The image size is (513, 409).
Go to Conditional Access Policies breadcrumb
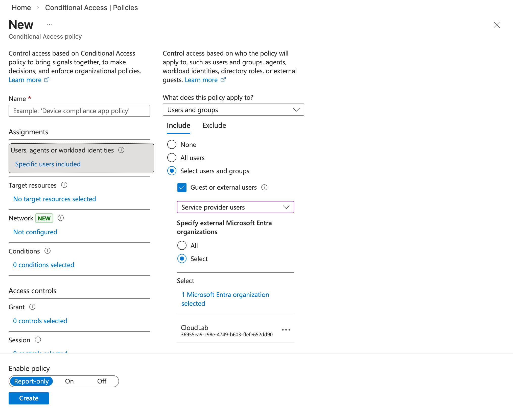click(x=91, y=8)
